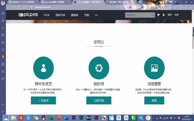This screenshot has height=121, width=194.
Task: Open the shopping cart icon in navbar
Action: tap(158, 15)
